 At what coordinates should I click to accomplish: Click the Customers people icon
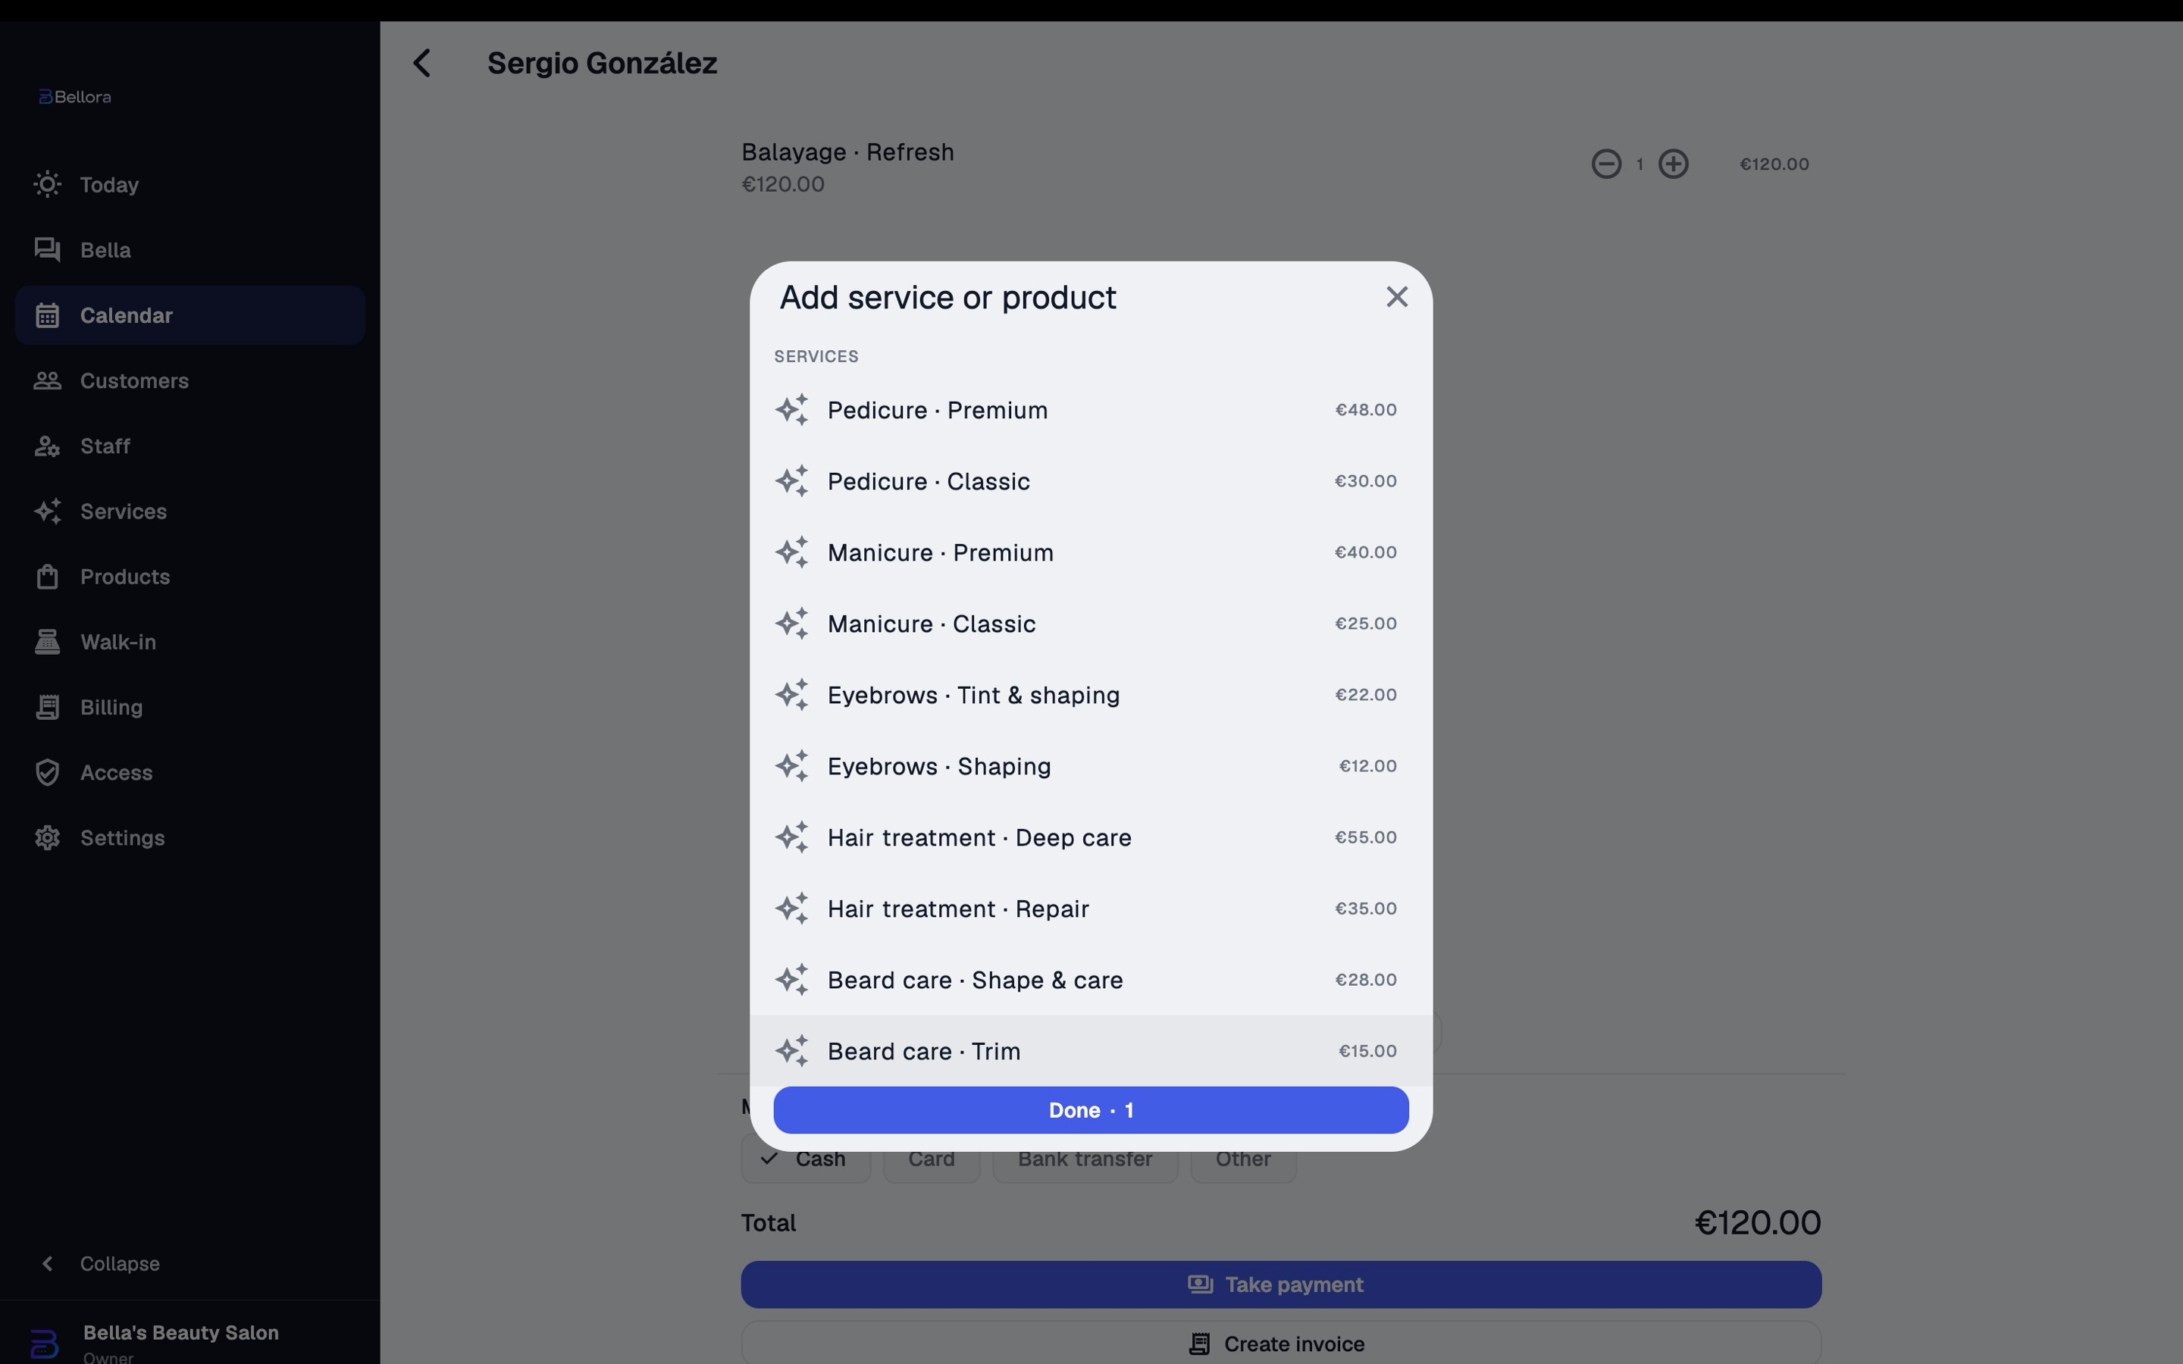pos(47,380)
